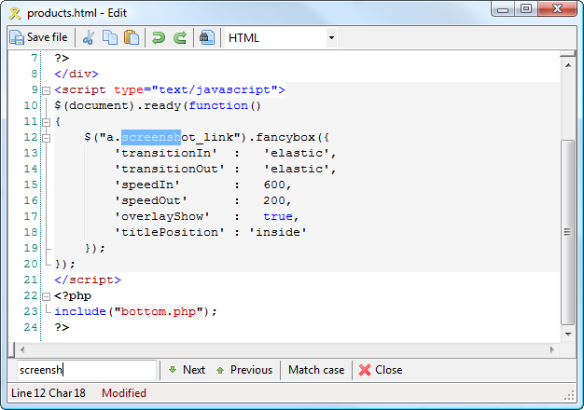
Task: Click the Paste clipboard icon
Action: [132, 37]
